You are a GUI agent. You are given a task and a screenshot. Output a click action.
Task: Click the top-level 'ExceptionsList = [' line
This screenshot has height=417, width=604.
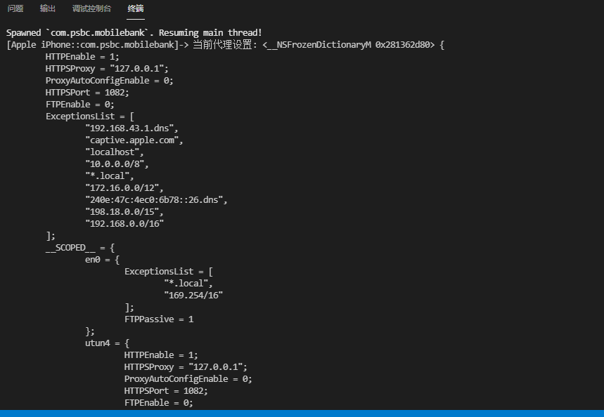90,116
